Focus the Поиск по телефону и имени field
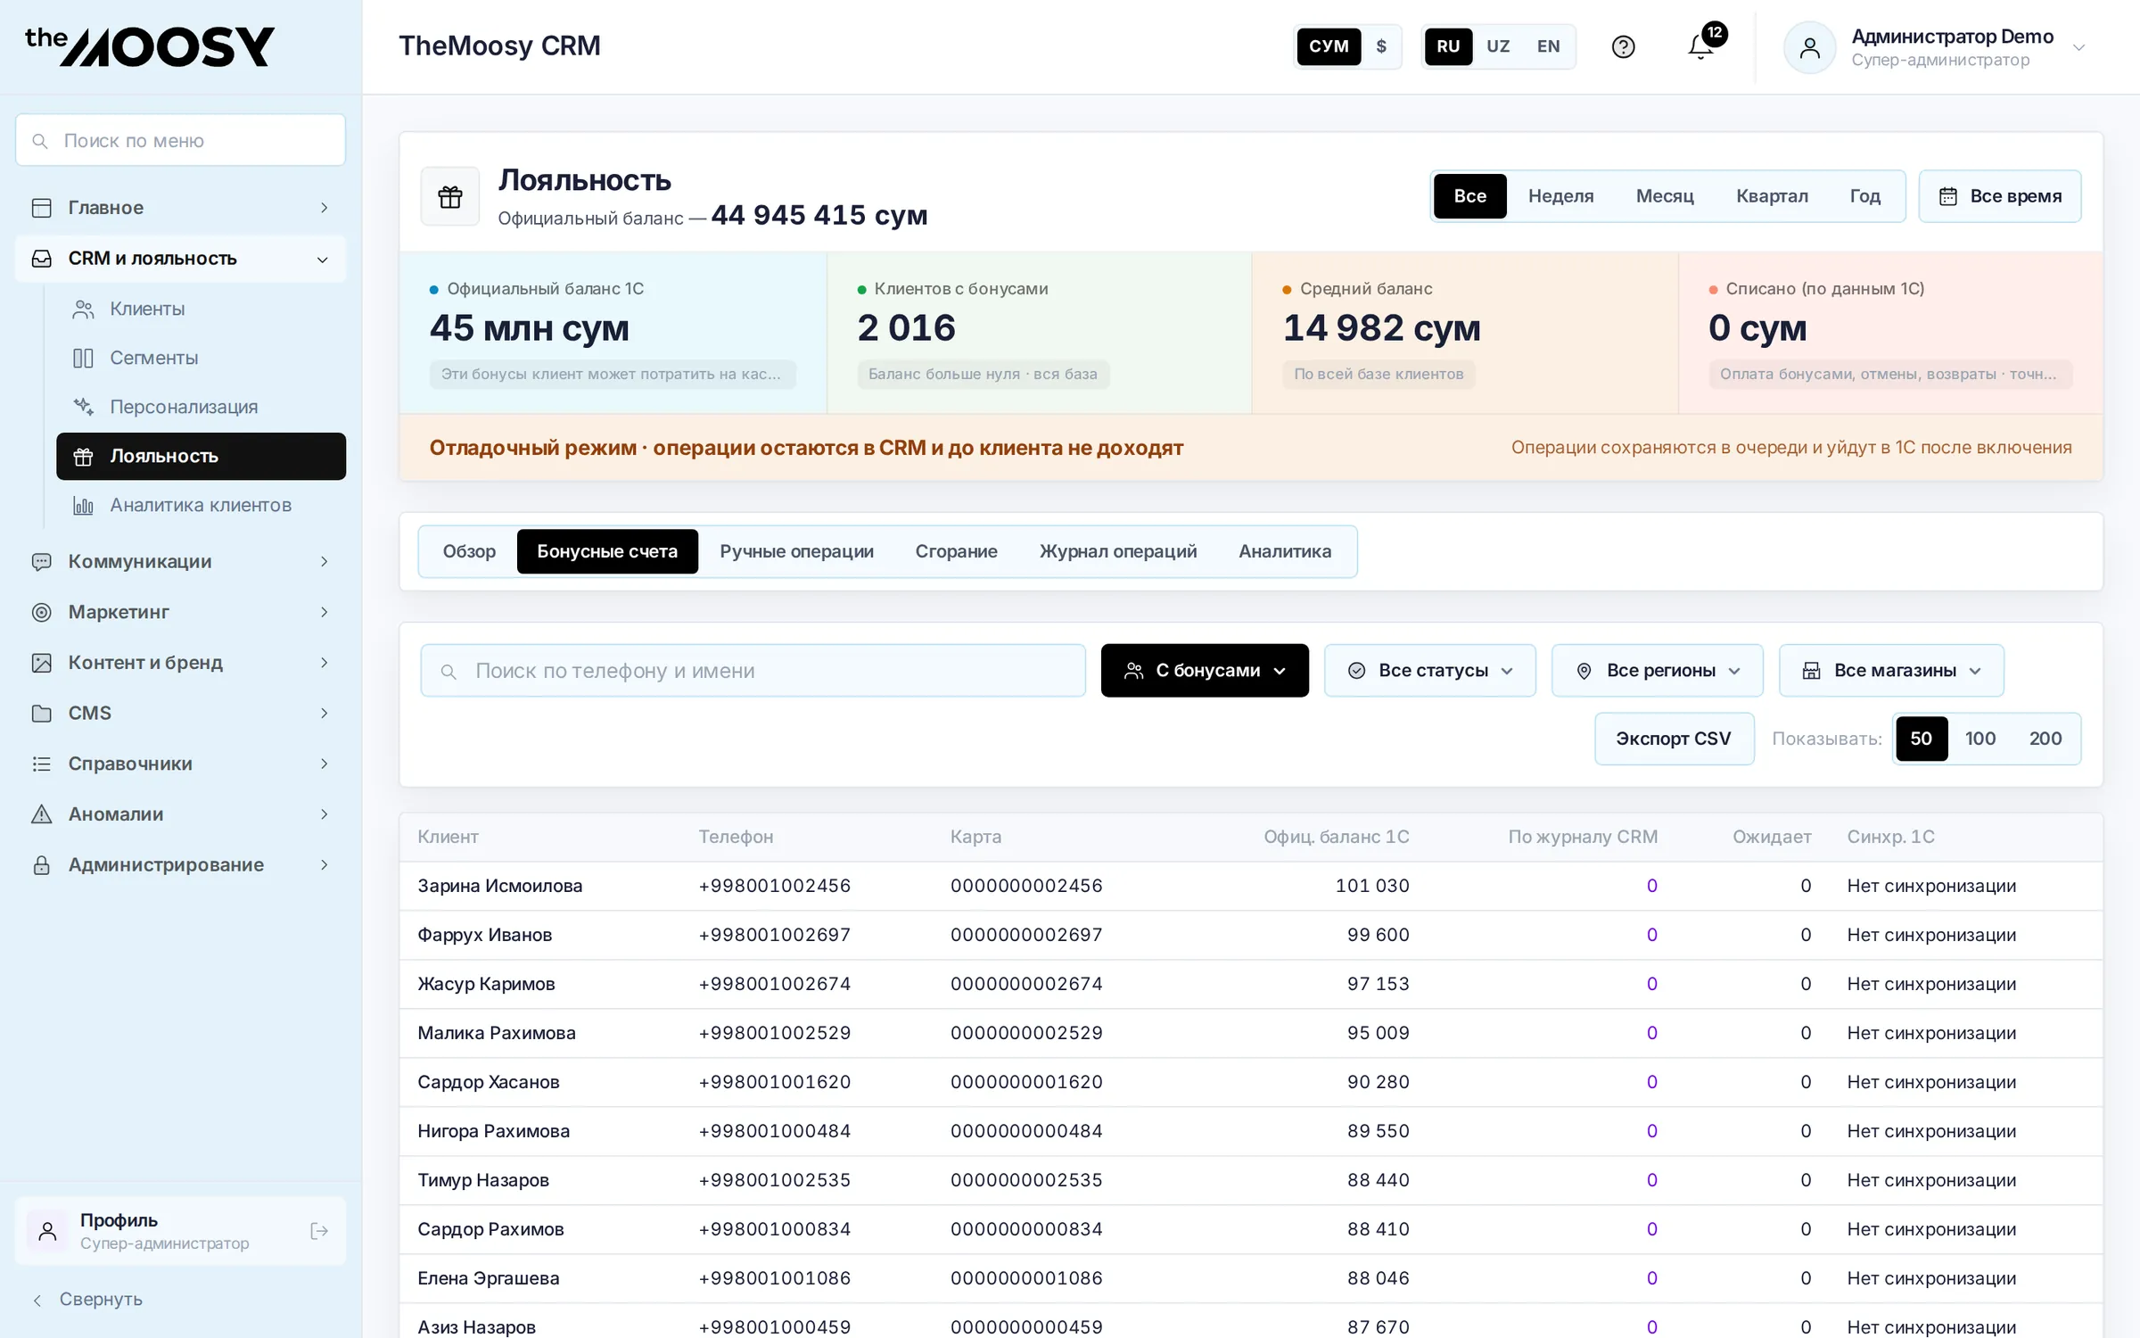 point(753,671)
